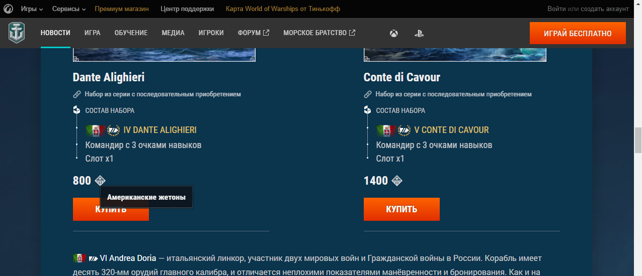Click the 800 price value
The image size is (642, 276).
tap(82, 181)
